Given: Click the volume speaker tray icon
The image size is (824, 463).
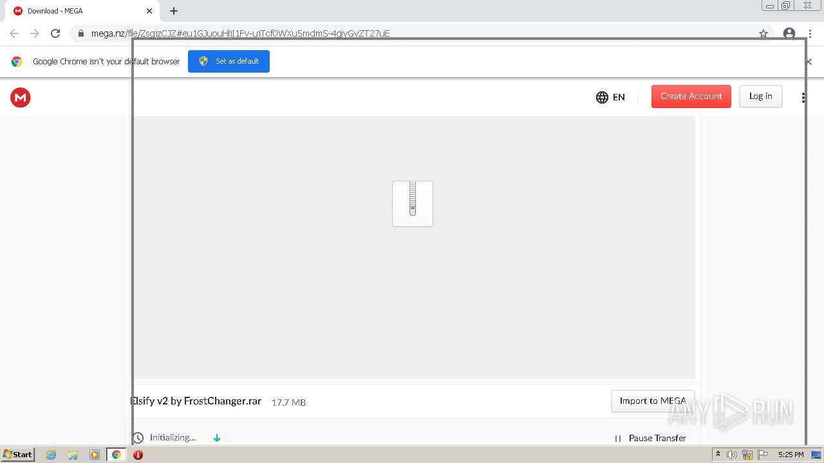Looking at the screenshot, I should [732, 455].
